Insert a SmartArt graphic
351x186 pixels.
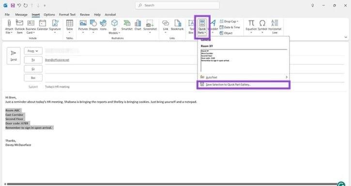[x=127, y=25]
